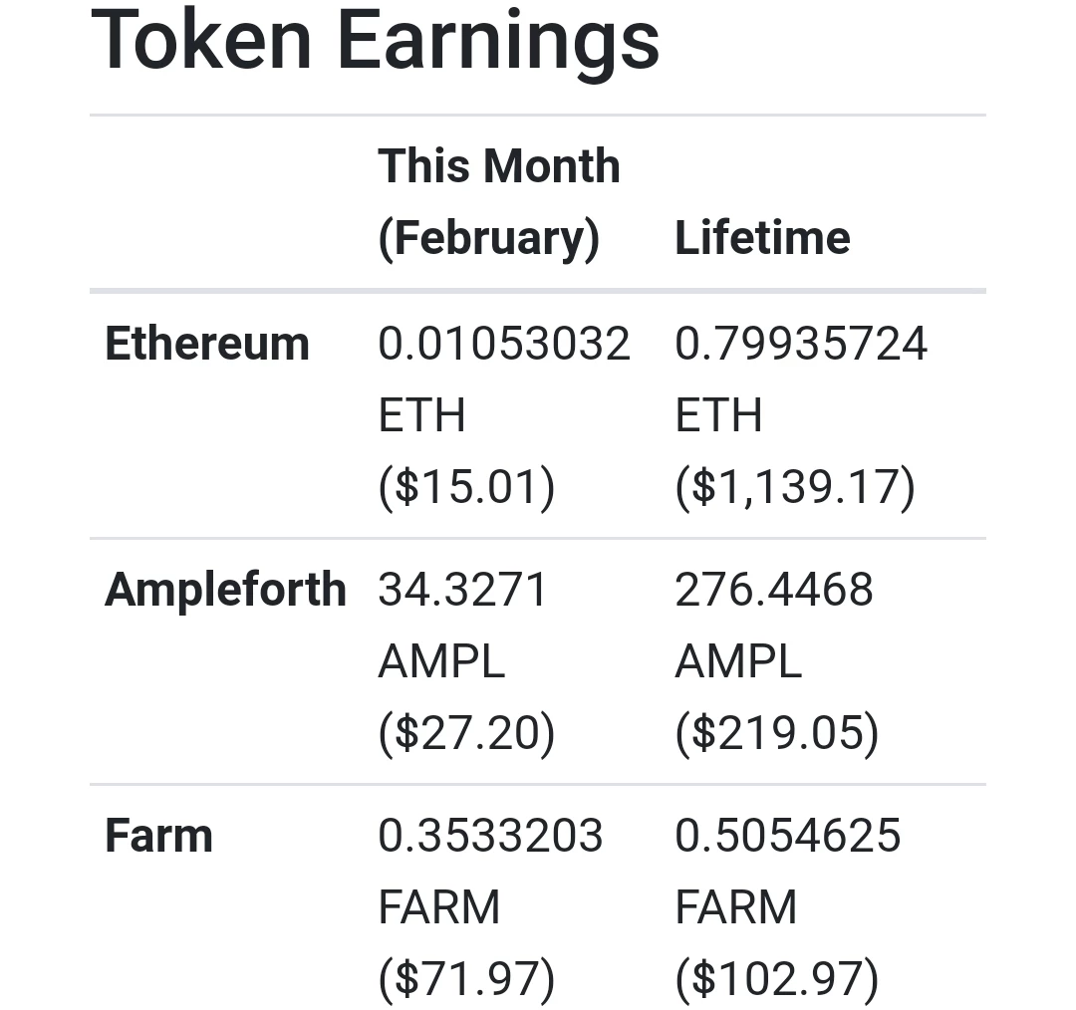
Task: Click the ($1,139.17) lifetime Ethereum amount
Action: [795, 487]
